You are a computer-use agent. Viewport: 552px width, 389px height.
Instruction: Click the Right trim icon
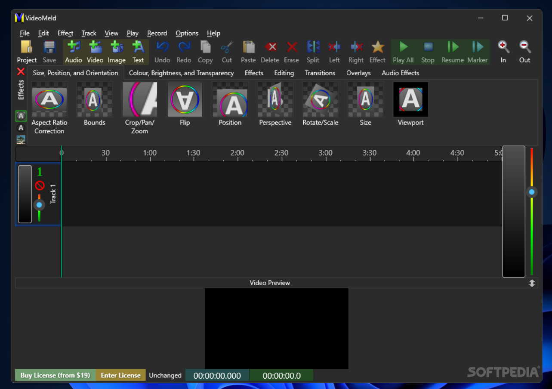click(x=356, y=47)
